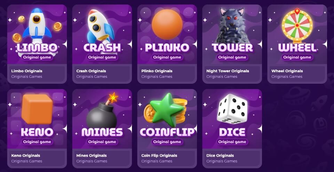Image resolution: width=334 pixels, height=172 pixels.
Task: Click Original game badge under PLINKO
Action: (167, 57)
